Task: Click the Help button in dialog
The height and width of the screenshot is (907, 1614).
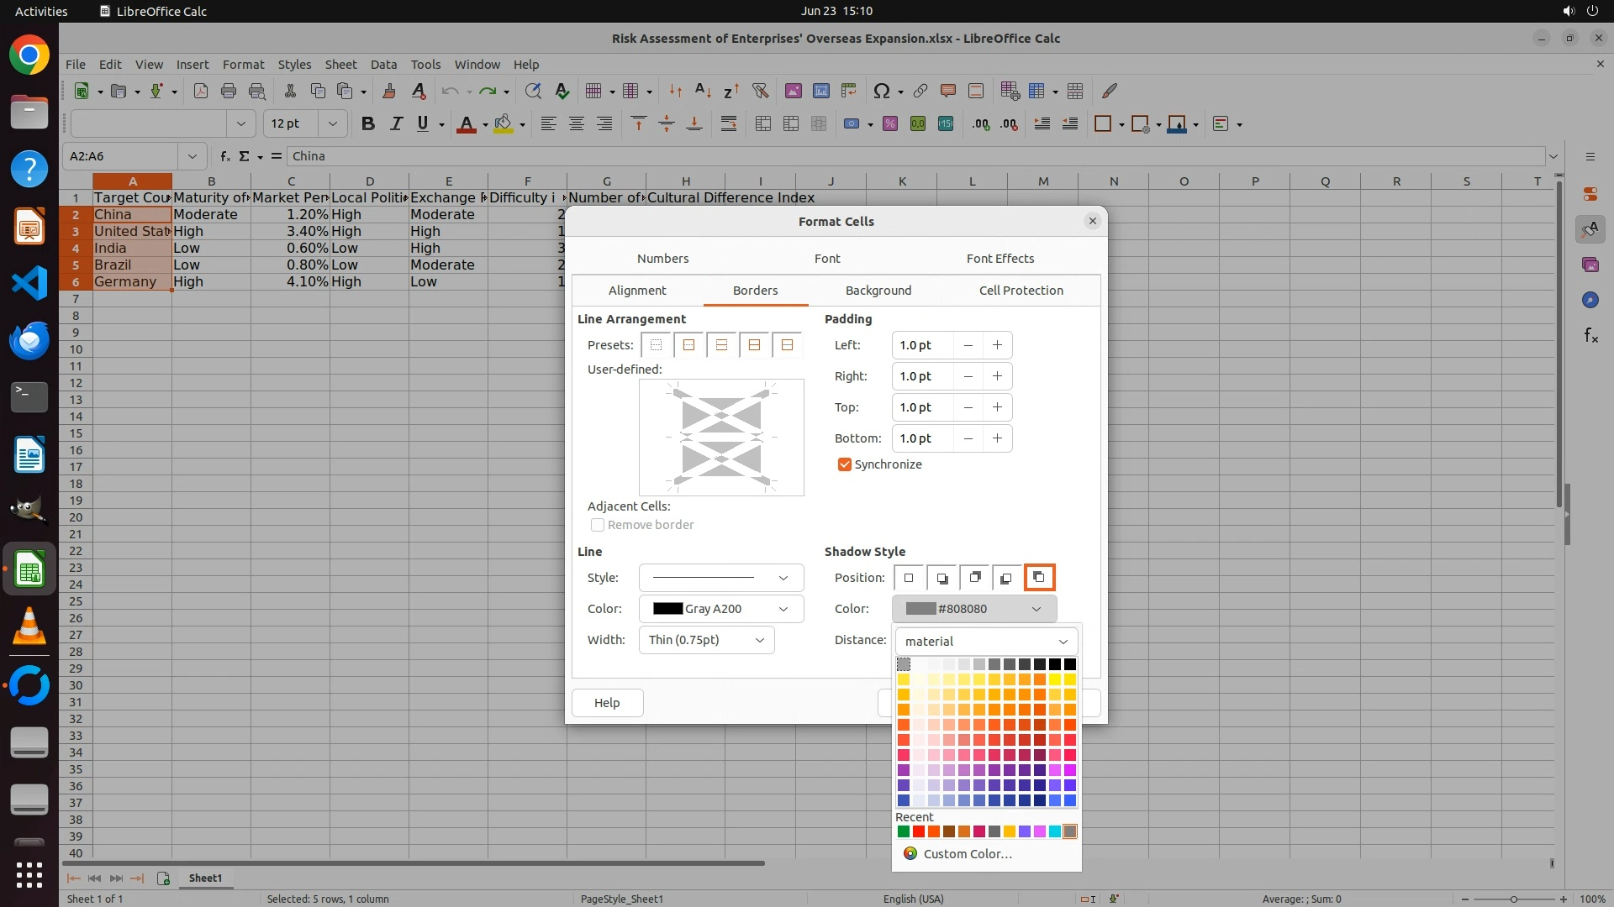Action: (x=607, y=703)
